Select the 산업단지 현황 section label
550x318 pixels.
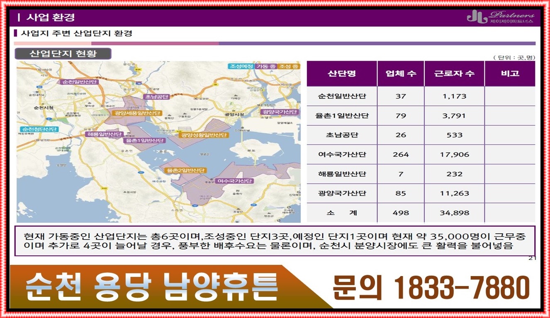[x=63, y=54]
